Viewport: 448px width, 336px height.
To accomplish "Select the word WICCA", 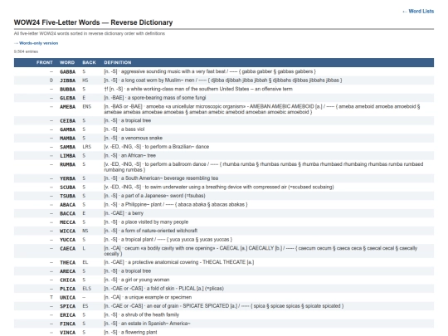I will pos(68,231).
